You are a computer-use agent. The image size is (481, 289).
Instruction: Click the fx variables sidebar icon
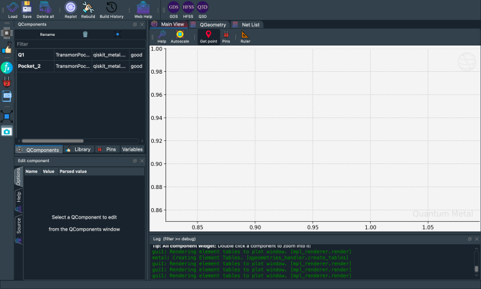[7, 67]
